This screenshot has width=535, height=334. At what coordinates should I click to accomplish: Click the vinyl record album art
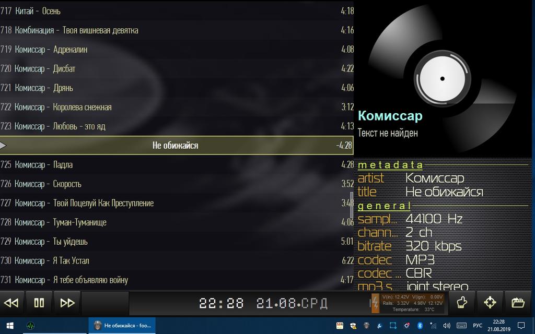pyautogui.click(x=442, y=78)
